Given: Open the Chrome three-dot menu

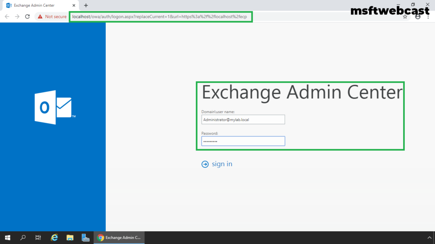Looking at the screenshot, I should pos(428,17).
